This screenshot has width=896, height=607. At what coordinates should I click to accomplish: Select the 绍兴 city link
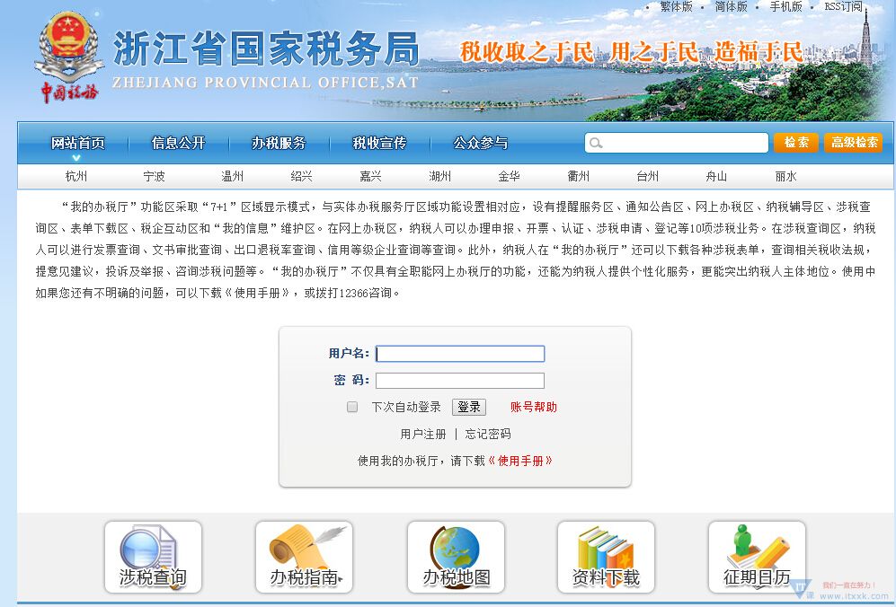(x=301, y=177)
